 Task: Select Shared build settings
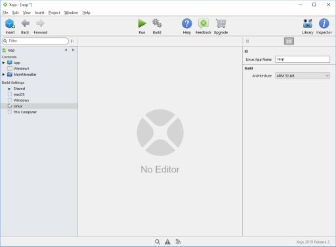[x=19, y=88]
